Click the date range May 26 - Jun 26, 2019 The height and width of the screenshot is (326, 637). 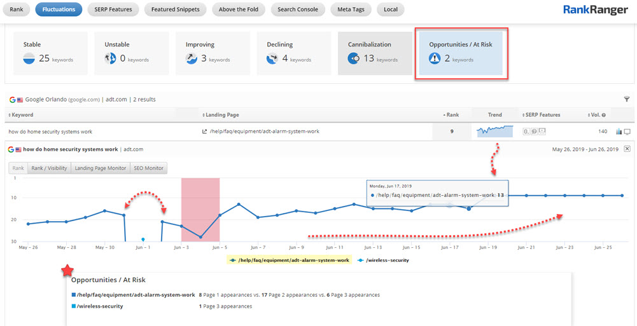coord(585,149)
